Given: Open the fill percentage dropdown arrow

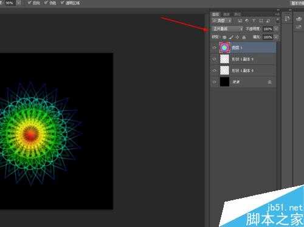Looking at the screenshot, I should click(x=276, y=37).
